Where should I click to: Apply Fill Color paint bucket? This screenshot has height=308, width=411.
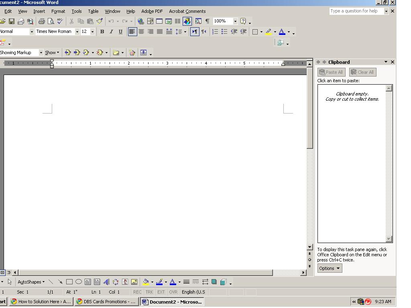(x=146, y=282)
